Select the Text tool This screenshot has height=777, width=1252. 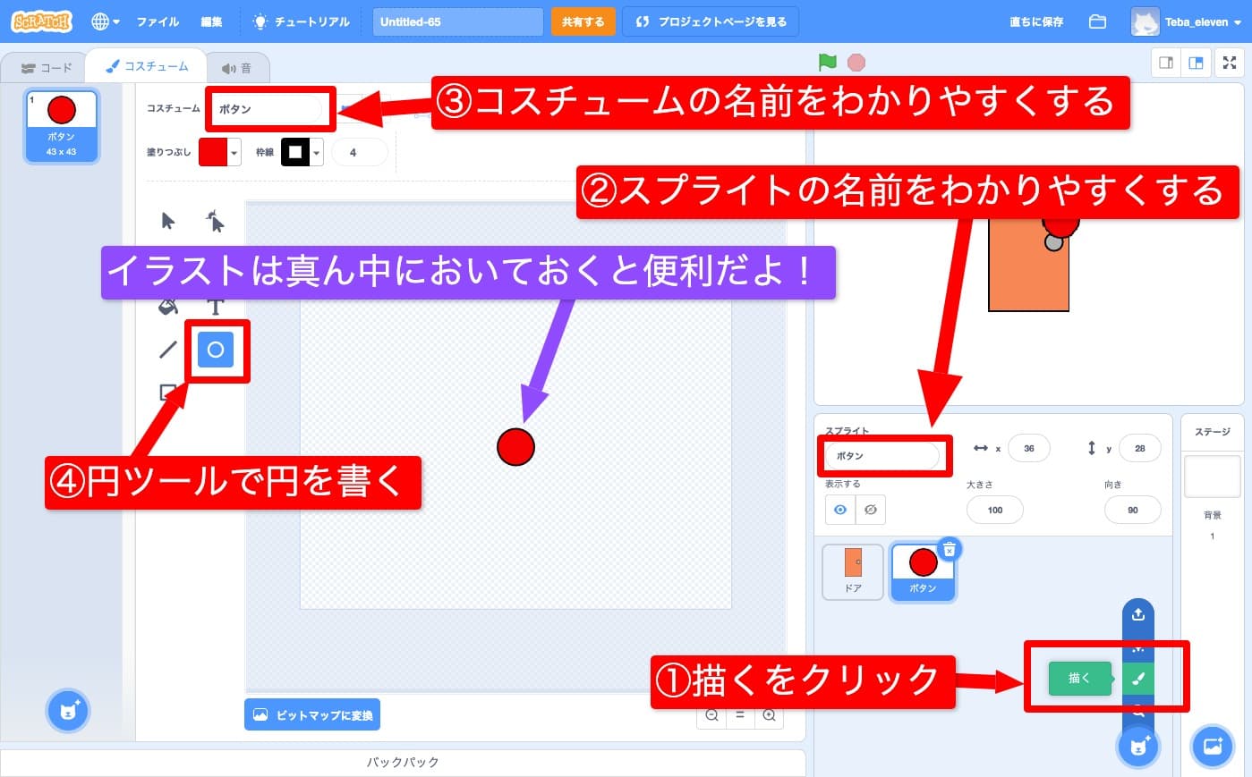[x=215, y=306]
